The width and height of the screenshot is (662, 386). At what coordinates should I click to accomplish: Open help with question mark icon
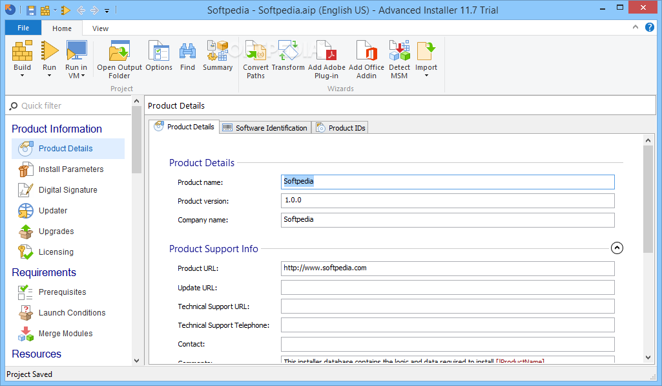649,28
